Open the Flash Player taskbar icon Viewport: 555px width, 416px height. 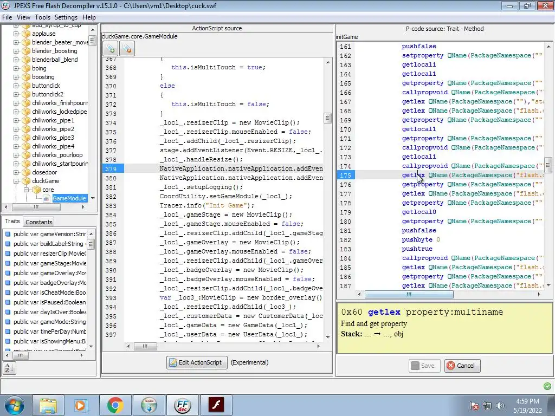pyautogui.click(x=216, y=405)
